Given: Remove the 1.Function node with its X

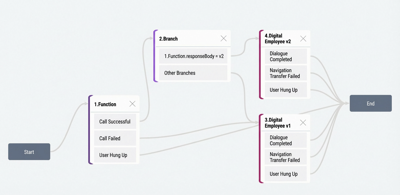Looking at the screenshot, I should tap(132, 104).
